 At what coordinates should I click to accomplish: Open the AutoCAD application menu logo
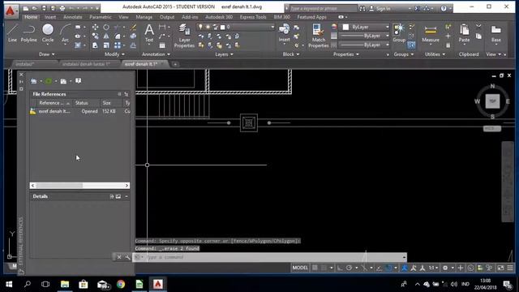[x=11, y=11]
